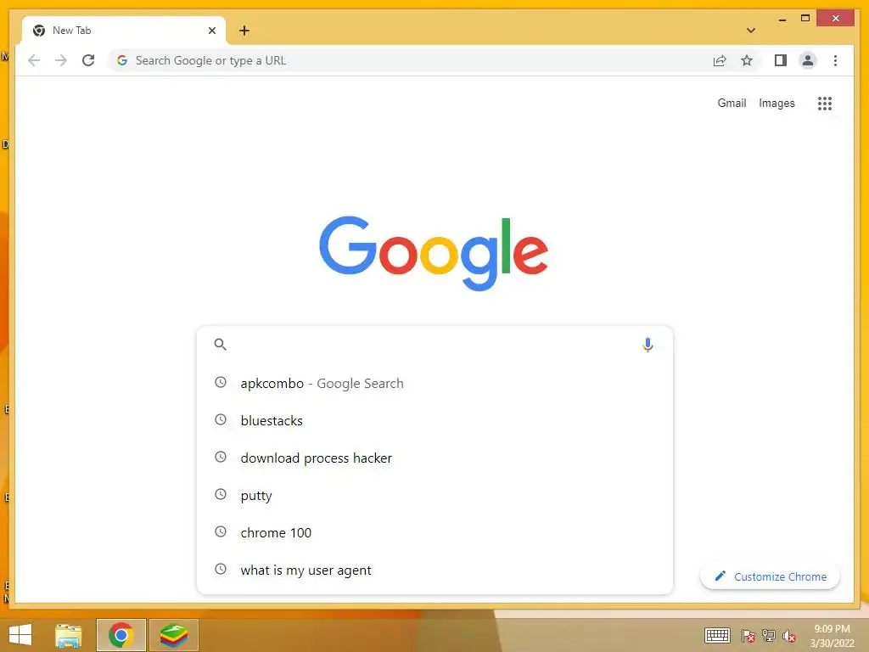Click the browser back arrow

click(34, 60)
